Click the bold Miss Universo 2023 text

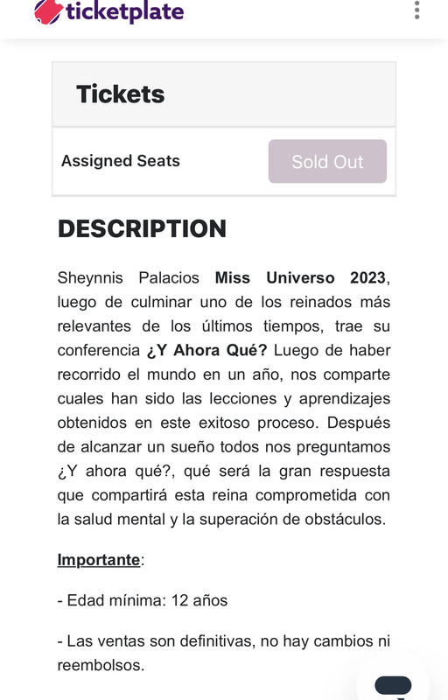tap(300, 277)
